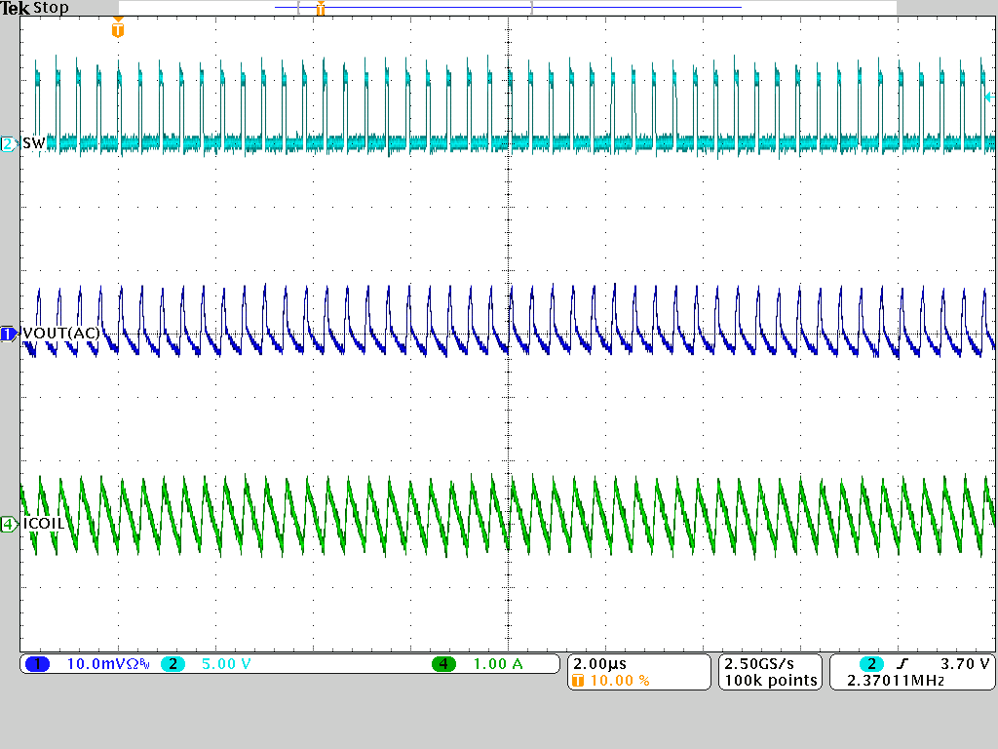998x749 pixels.
Task: Click the trigger indicator in the record view bar
Action: point(322,8)
